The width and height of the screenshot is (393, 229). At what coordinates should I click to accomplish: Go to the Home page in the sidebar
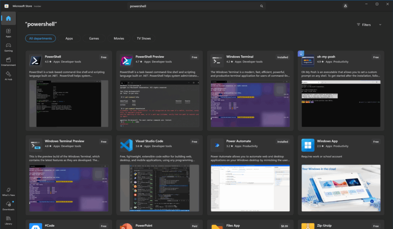pyautogui.click(x=8, y=18)
